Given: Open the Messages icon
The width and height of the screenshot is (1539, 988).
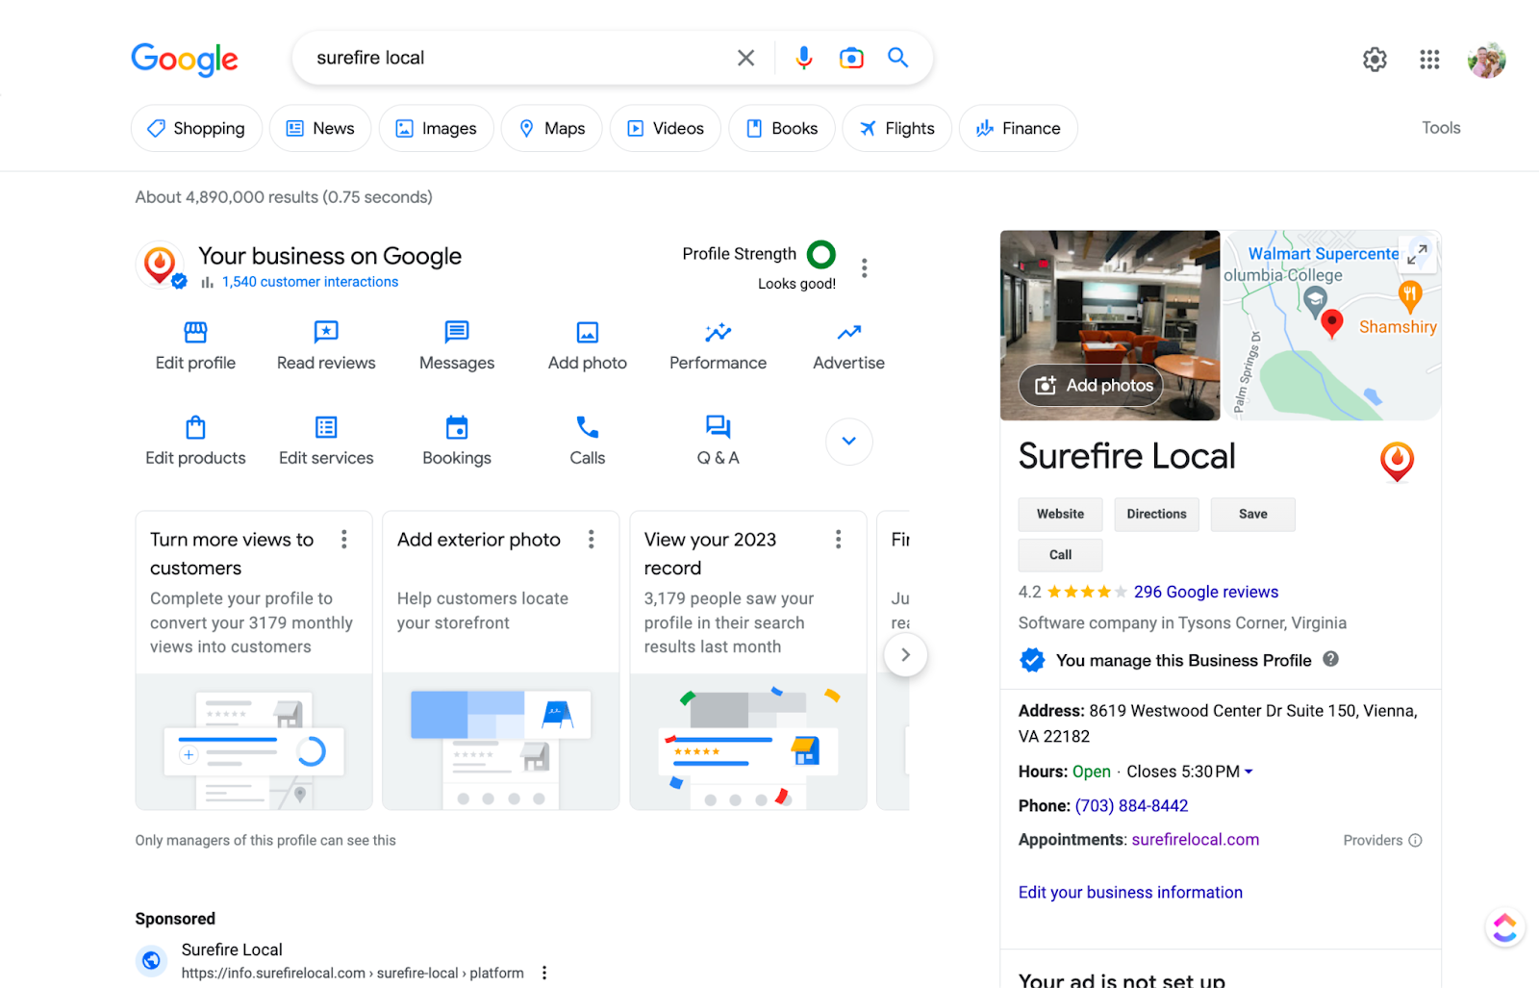Looking at the screenshot, I should tap(456, 334).
